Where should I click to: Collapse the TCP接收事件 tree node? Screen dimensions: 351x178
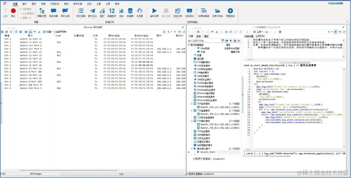tap(192, 121)
